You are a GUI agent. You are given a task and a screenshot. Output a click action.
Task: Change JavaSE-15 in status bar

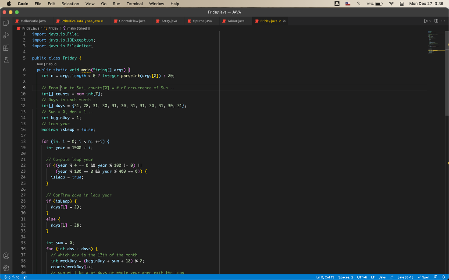click(405, 276)
